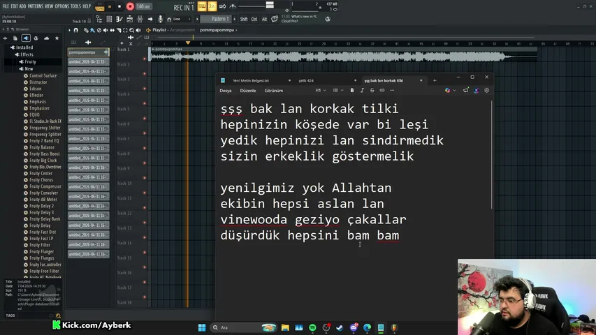Select the playlist Zoom tool
The width and height of the screenshot is (596, 335).
(x=131, y=30)
